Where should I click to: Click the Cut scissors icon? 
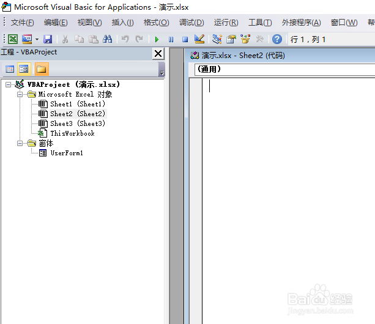click(65, 39)
